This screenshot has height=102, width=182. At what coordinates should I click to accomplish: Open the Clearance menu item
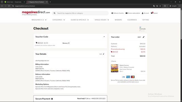(x=132, y=20)
